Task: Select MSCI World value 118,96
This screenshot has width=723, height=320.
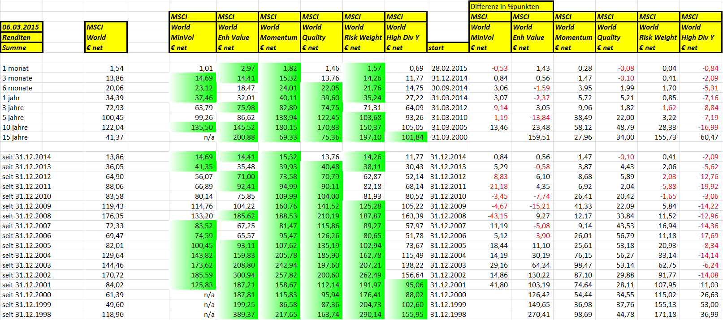Action: coord(113,315)
